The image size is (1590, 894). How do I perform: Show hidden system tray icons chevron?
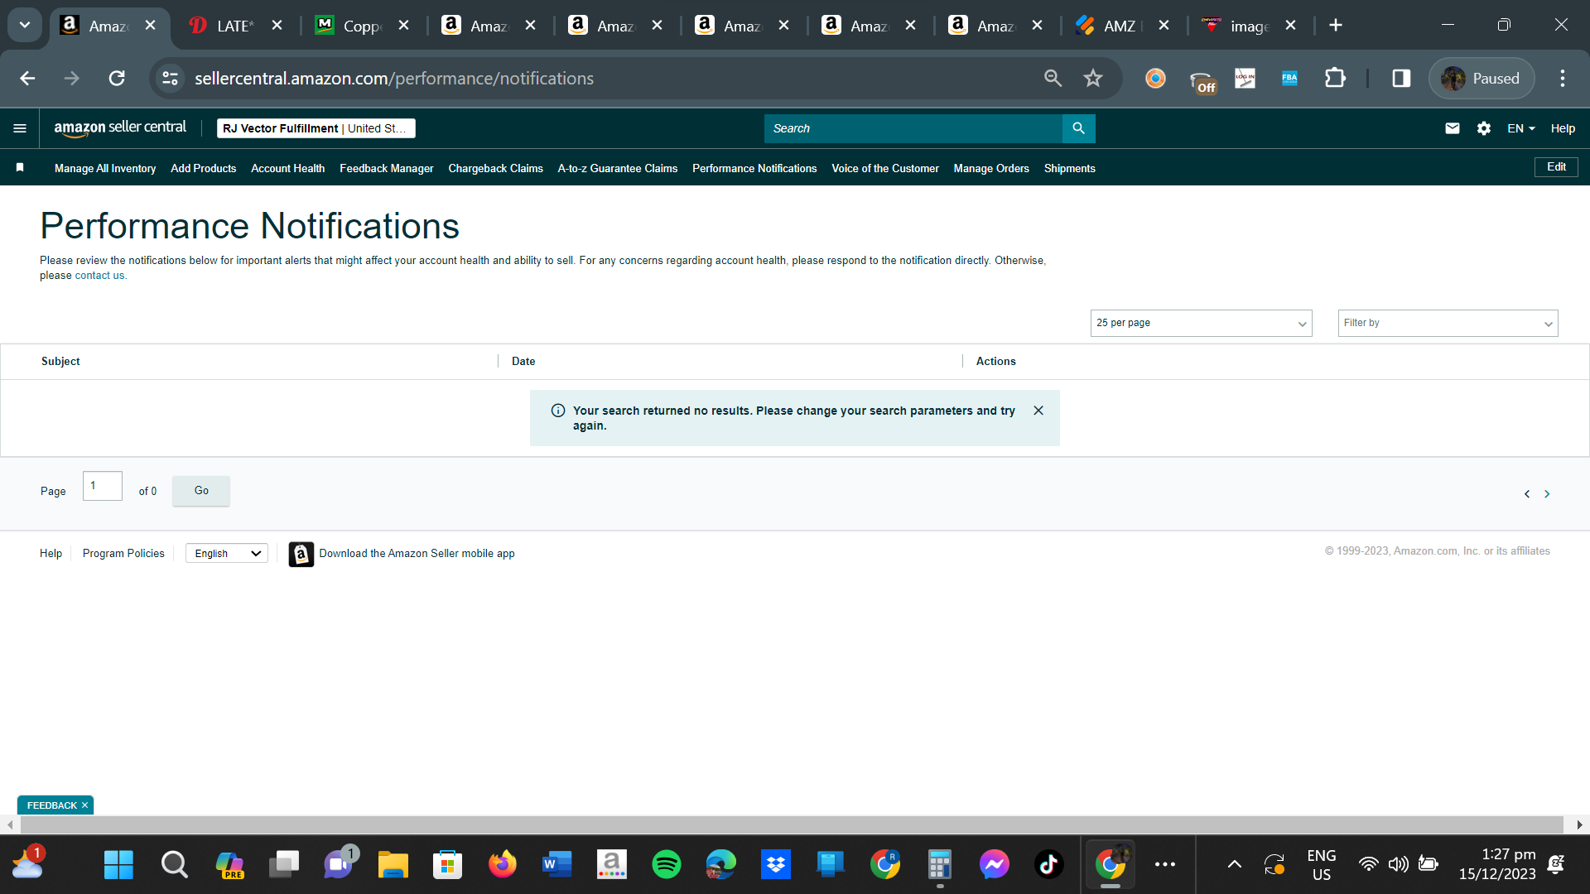1235,865
